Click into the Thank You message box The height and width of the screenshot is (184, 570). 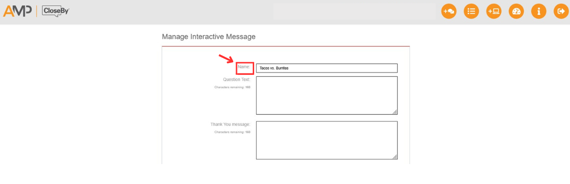point(327,140)
